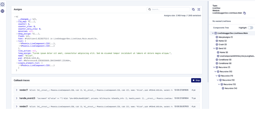Collapse the Recursive (10) node
Viewport: 255px width, 117px height.
click(x=215, y=71)
